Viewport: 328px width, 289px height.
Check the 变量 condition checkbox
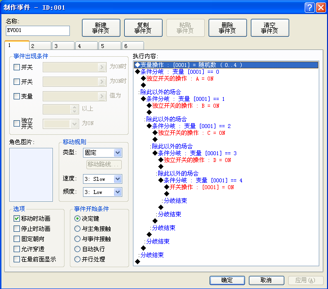point(16,96)
